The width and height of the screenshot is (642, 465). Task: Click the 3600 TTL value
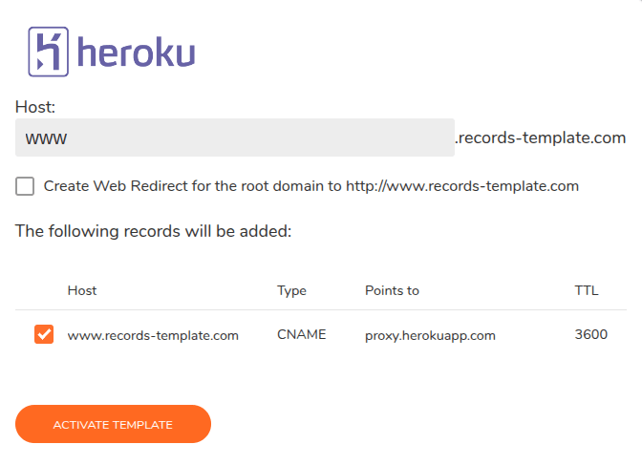point(590,334)
